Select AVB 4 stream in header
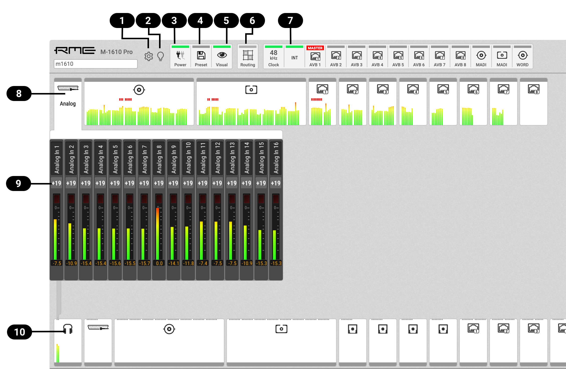The height and width of the screenshot is (369, 566). tap(377, 56)
